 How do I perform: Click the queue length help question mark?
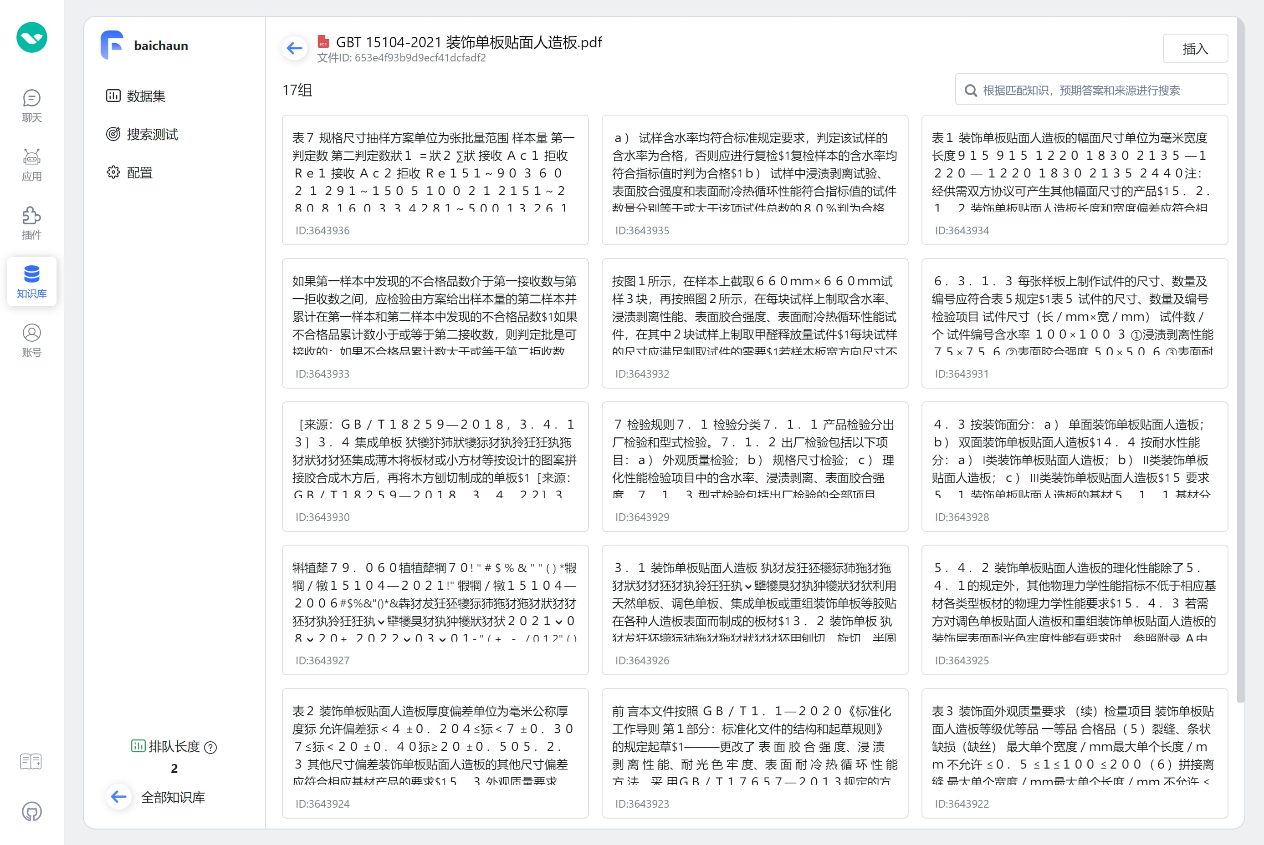[211, 748]
